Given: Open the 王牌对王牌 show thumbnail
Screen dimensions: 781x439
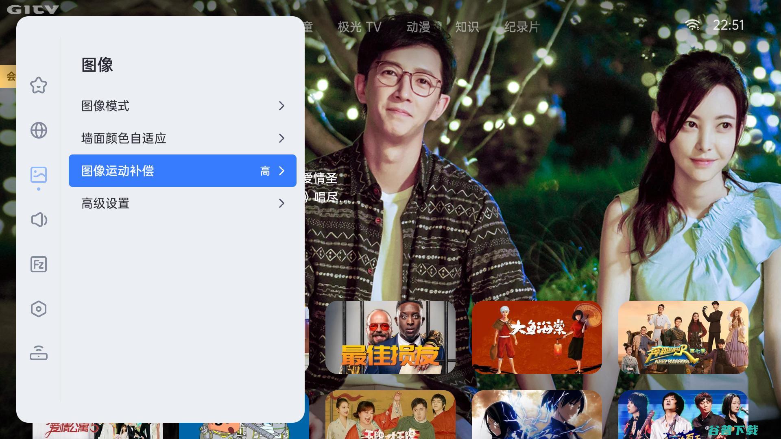Looking at the screenshot, I should (390, 415).
